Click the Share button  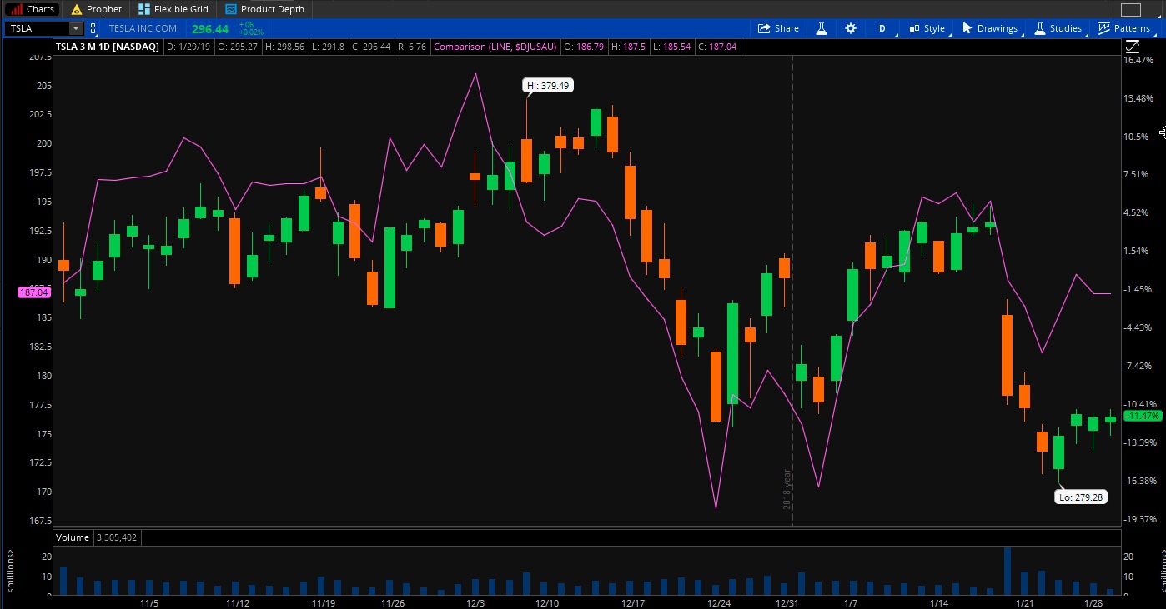[777, 28]
